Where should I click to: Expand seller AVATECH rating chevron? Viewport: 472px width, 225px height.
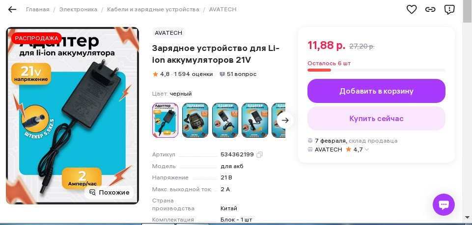(366, 150)
